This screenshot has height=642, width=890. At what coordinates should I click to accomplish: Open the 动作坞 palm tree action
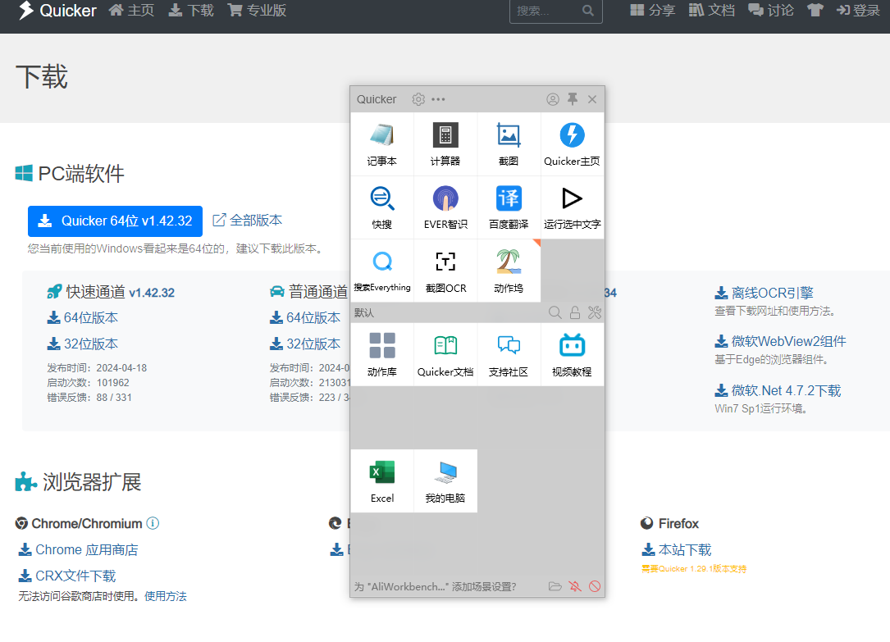[509, 271]
